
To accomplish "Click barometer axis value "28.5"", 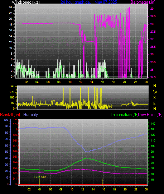I will click(153, 16).
